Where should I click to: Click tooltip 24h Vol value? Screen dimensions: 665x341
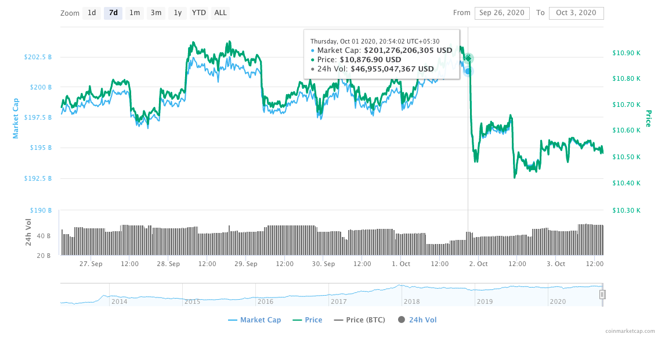click(x=392, y=69)
